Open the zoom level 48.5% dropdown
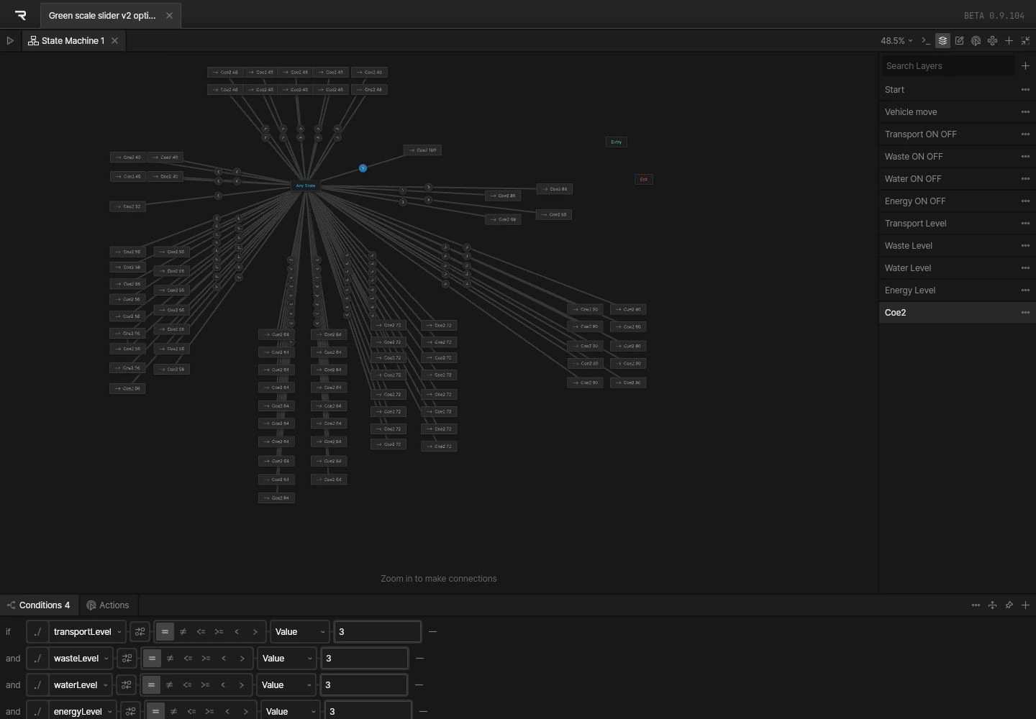 [x=896, y=41]
